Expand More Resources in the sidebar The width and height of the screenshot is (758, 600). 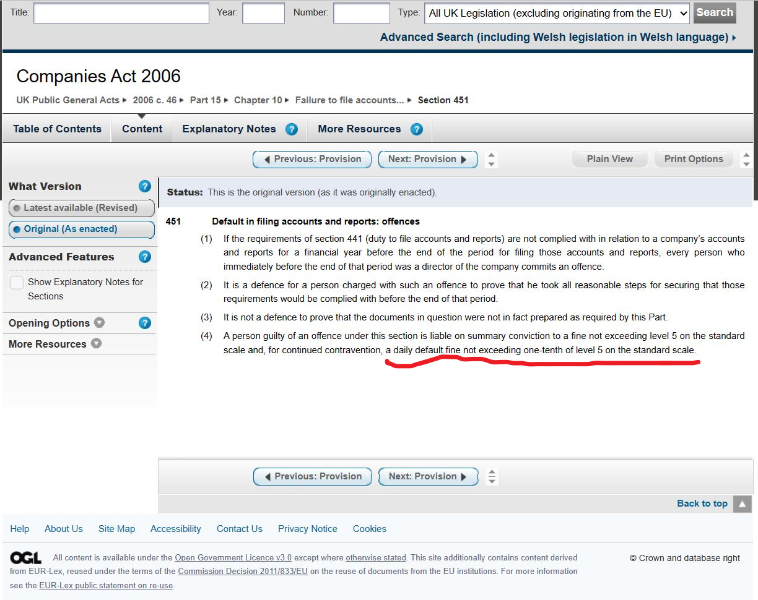[x=54, y=344]
